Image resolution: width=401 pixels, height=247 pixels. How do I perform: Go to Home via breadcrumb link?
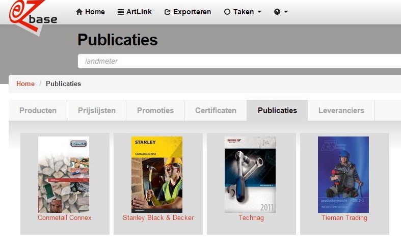pyautogui.click(x=25, y=84)
